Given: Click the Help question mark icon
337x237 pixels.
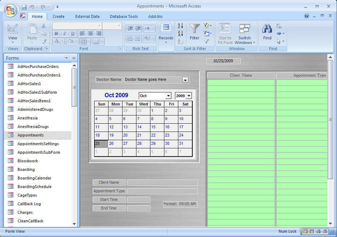Looking at the screenshot, I should pos(307,16).
